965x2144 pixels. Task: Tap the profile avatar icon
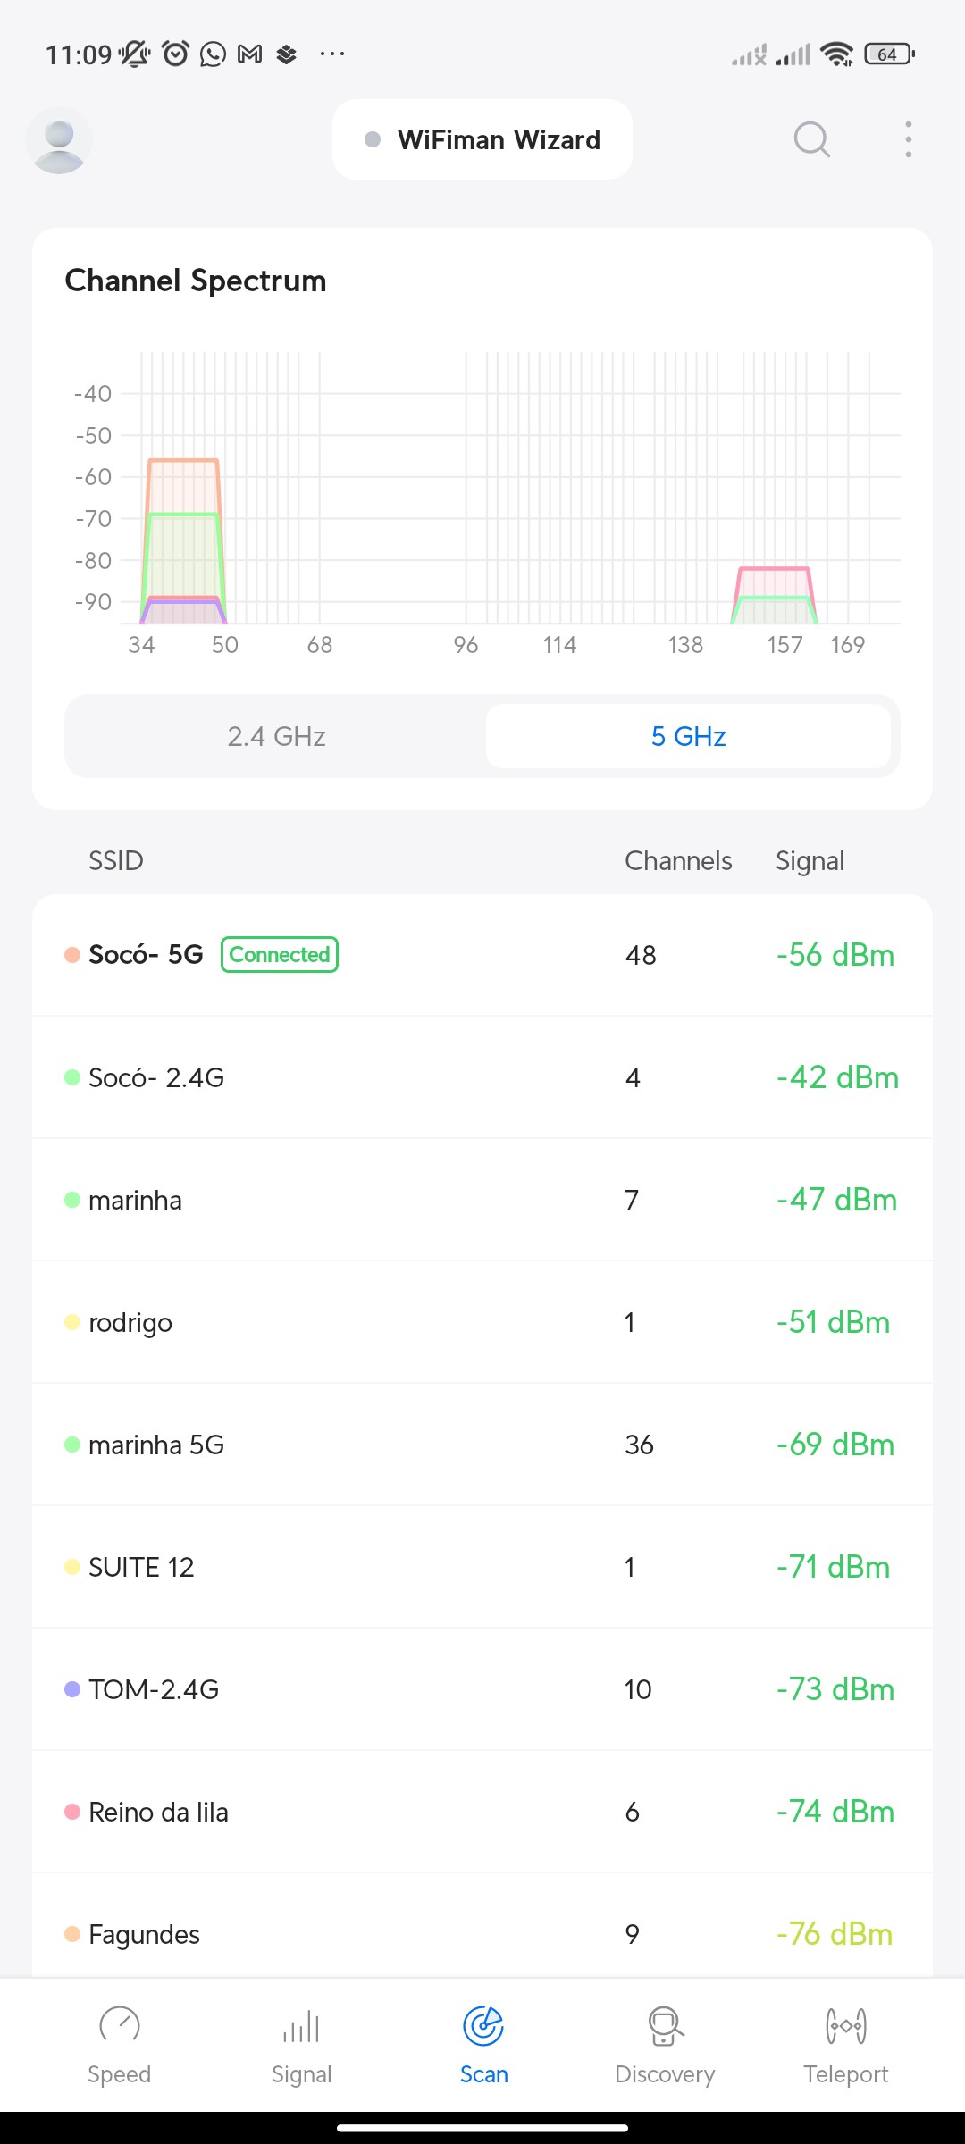pos(59,141)
